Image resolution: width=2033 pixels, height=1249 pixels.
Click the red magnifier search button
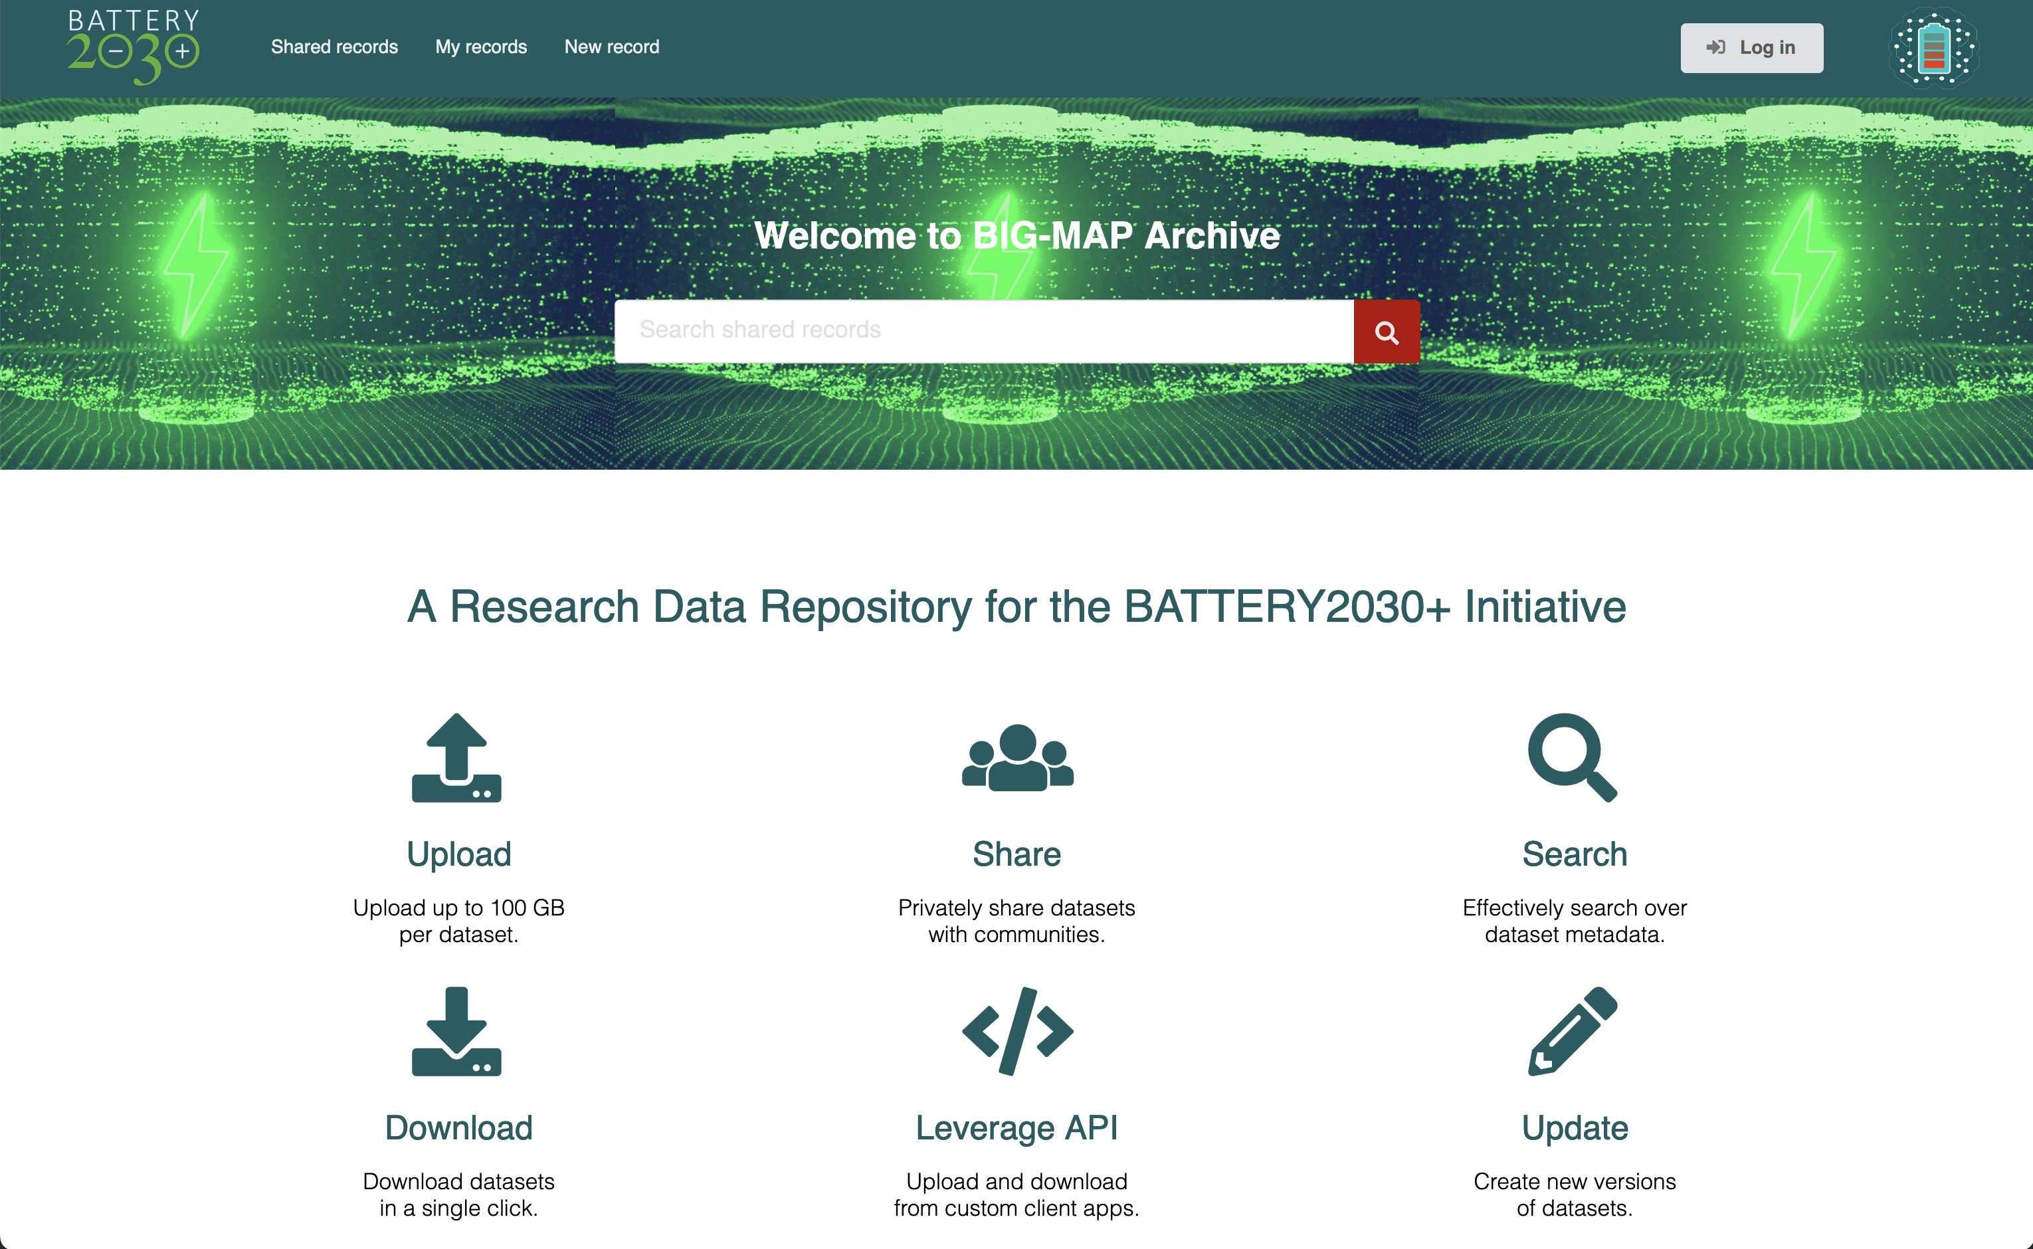[x=1386, y=332]
